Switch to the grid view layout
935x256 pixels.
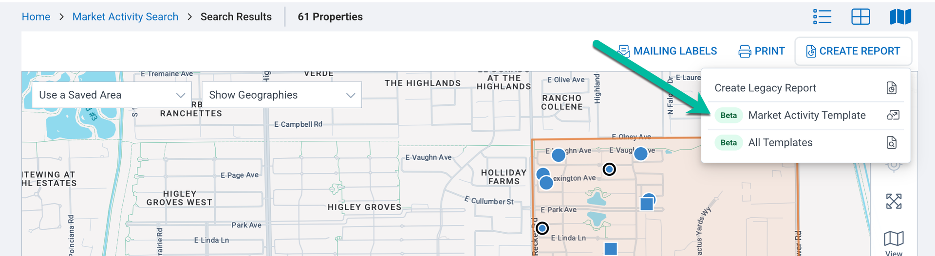click(860, 17)
